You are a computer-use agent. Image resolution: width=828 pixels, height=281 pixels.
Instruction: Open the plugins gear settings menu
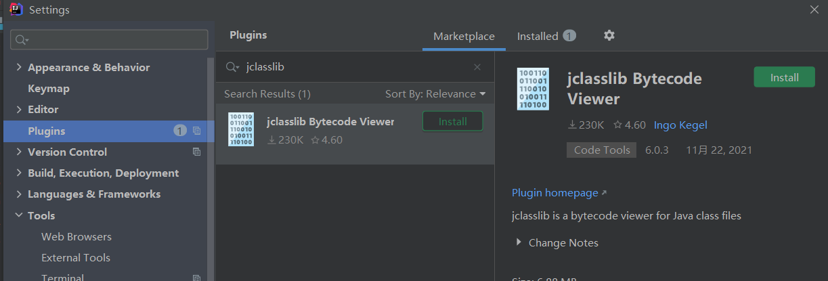pos(609,35)
